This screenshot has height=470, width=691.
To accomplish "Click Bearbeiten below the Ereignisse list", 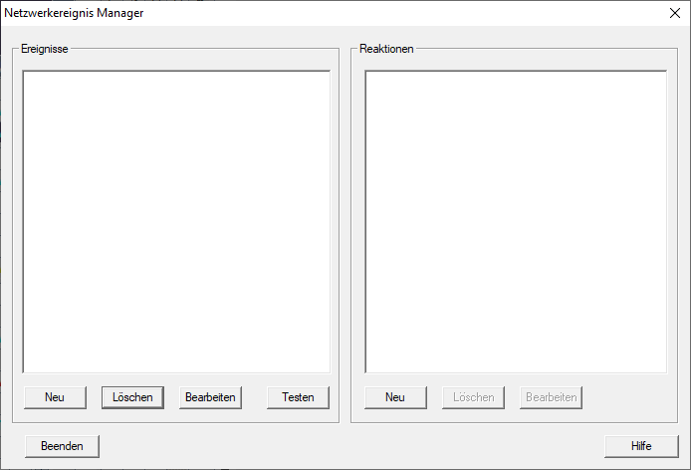I will [210, 397].
